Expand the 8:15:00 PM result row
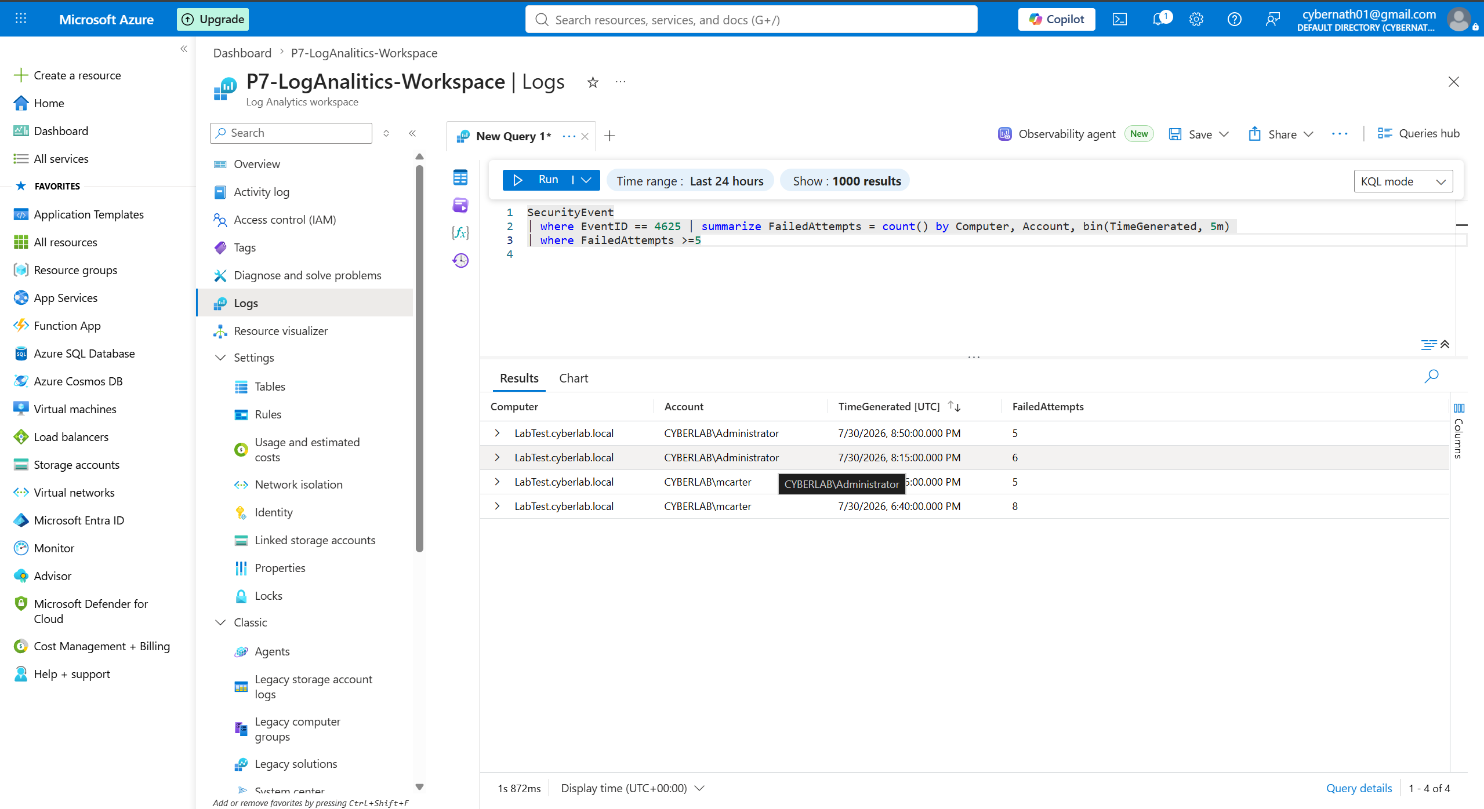1484x809 pixels. [497, 458]
